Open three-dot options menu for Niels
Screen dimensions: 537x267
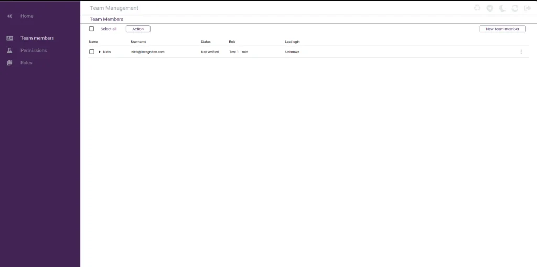click(521, 52)
